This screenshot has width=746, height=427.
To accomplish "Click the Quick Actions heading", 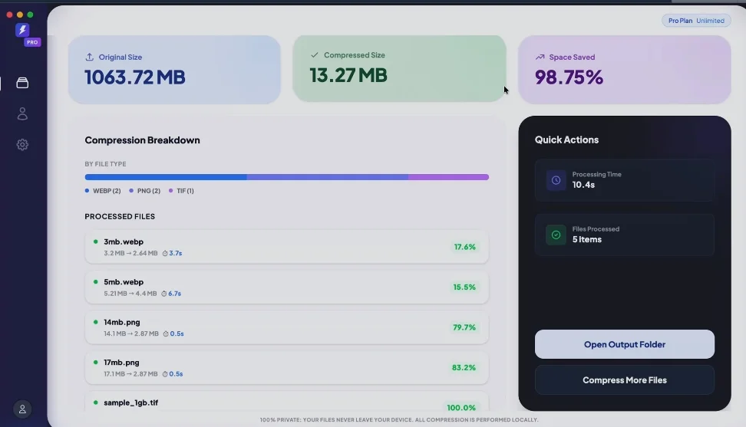I will click(566, 140).
